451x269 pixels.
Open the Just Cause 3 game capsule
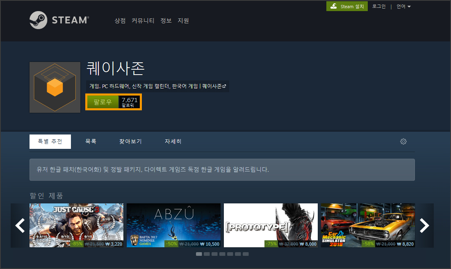pyautogui.click(x=77, y=225)
